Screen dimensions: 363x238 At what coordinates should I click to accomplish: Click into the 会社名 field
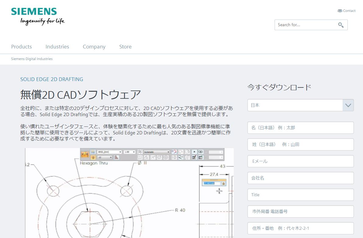[x=300, y=178]
